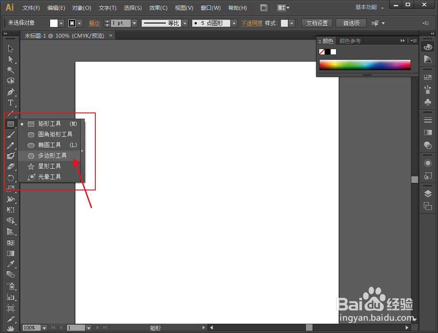This screenshot has height=333, width=438.
Task: Pick a color from the spectrum bar
Action: 365,65
